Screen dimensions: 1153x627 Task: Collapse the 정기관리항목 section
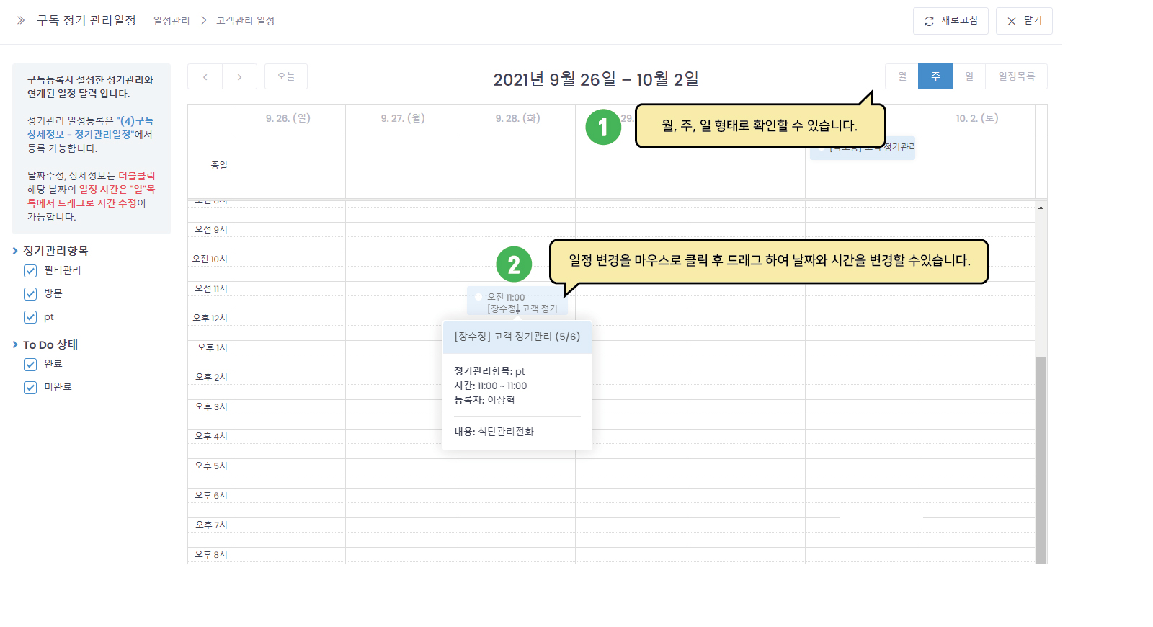pos(15,251)
